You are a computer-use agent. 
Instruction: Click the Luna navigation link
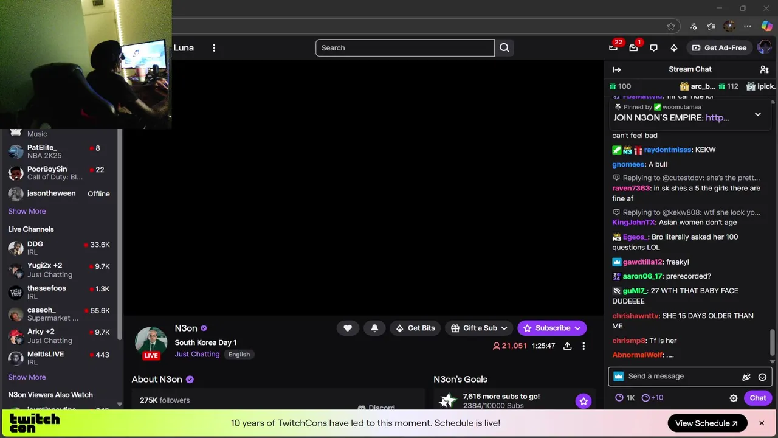coord(184,48)
